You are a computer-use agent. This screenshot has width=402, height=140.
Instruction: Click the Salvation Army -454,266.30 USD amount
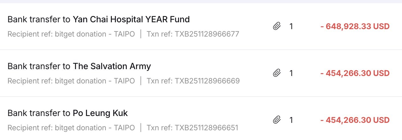355,73
